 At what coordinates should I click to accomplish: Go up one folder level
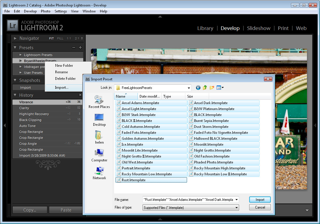click(205, 88)
